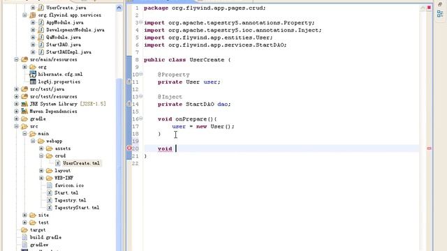Viewport: 447px width, 251px height.
Task: Click the Start.tml file icon
Action: coord(50,192)
